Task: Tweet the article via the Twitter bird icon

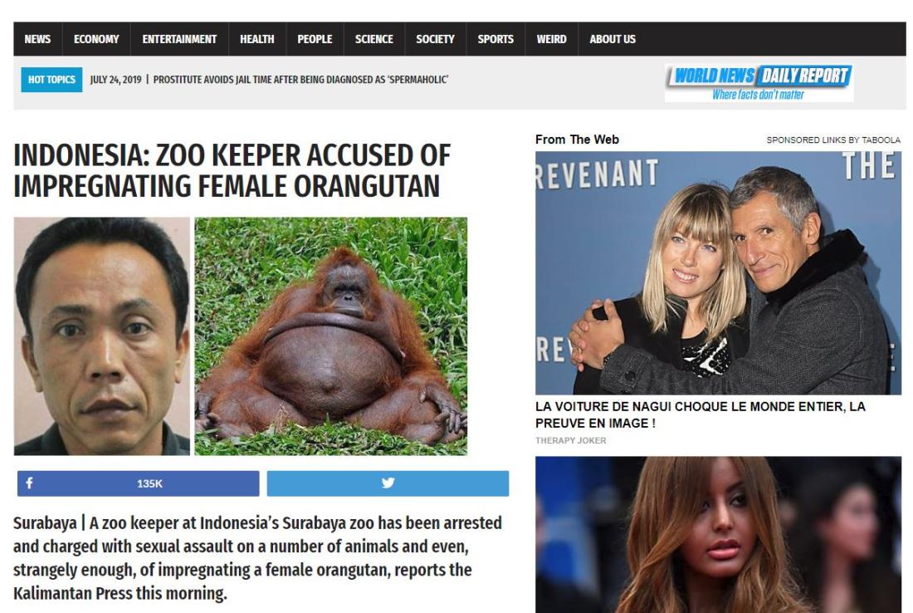Action: click(x=388, y=483)
